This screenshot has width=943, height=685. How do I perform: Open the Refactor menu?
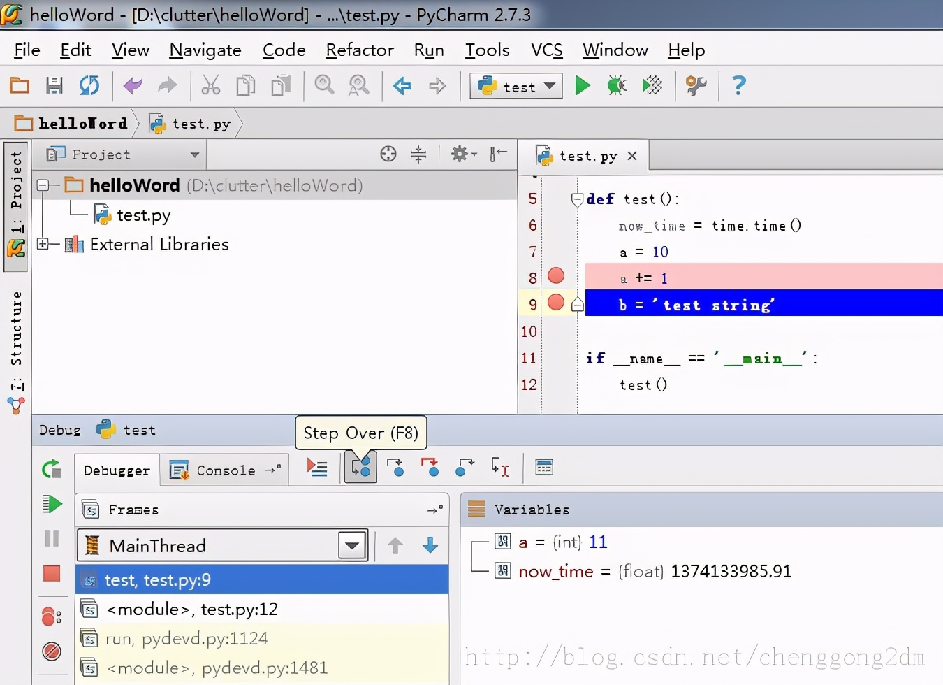359,50
